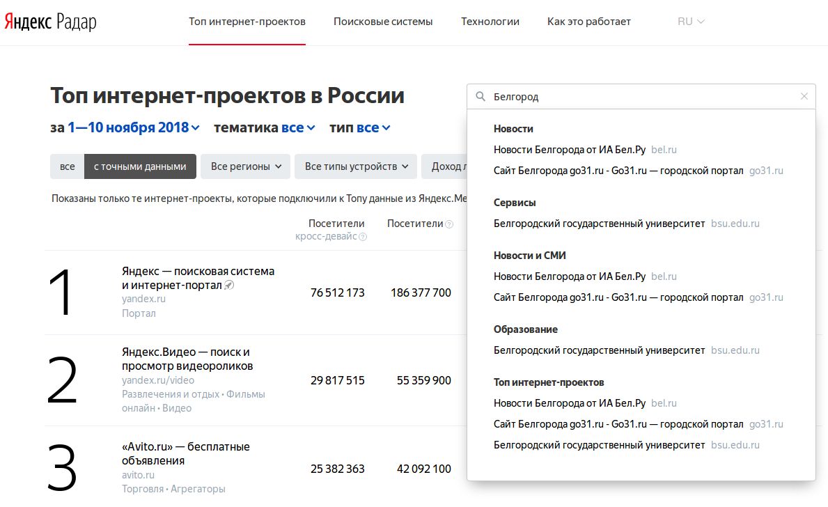Open Яндекс — поисковая система project title

pos(198,279)
